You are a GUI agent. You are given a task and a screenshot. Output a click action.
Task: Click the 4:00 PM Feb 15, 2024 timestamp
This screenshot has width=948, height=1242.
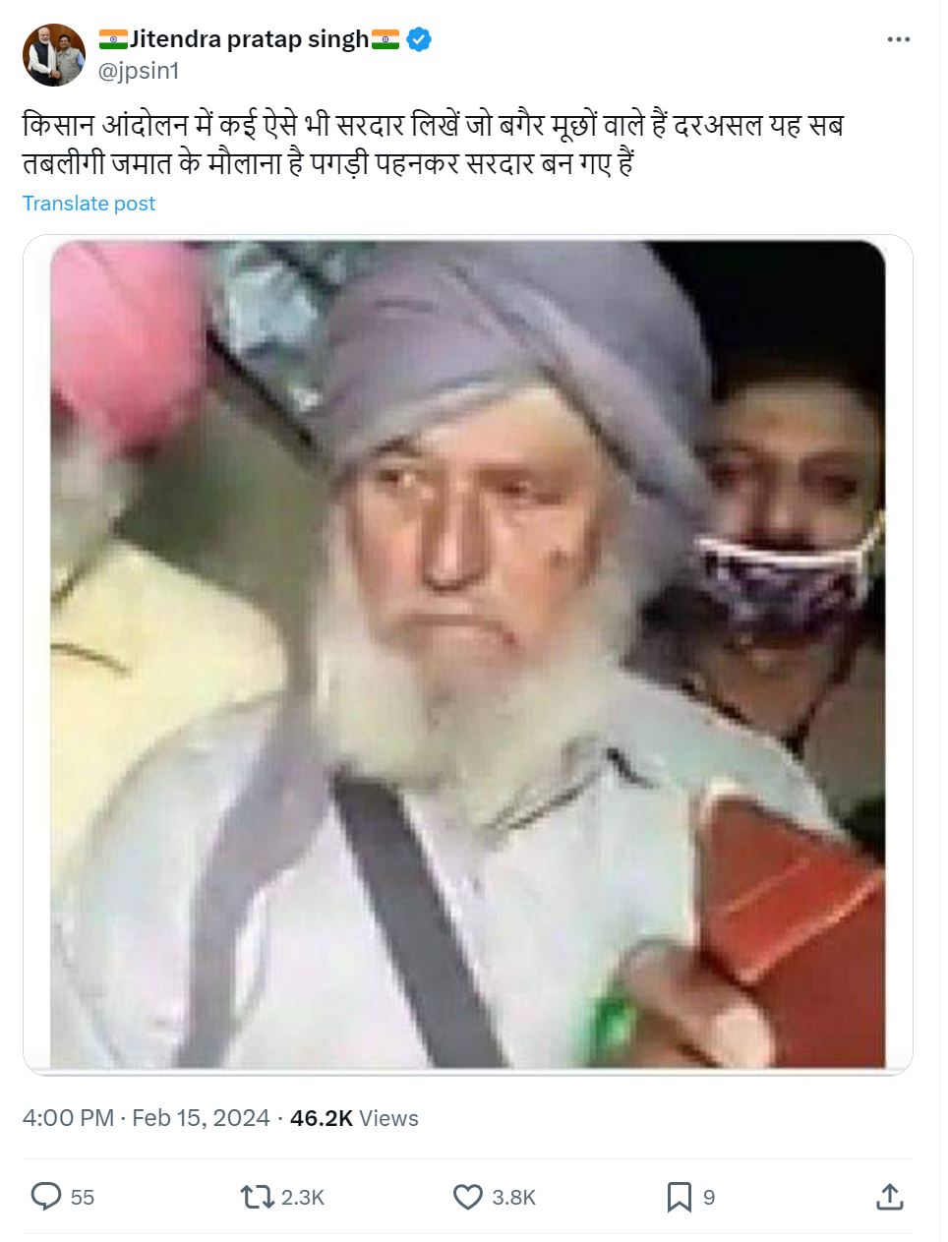[x=146, y=1118]
